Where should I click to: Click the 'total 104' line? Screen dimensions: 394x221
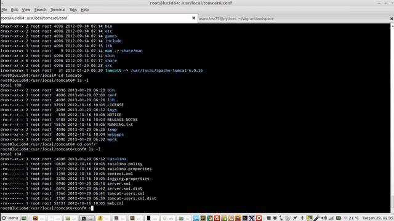[11, 154]
